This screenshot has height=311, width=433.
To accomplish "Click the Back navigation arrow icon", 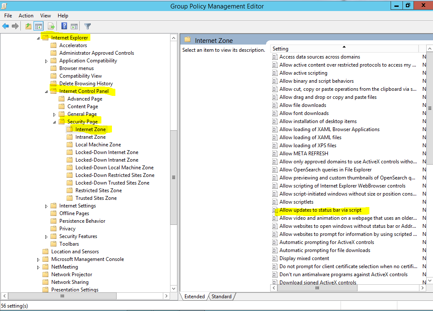I will point(5,26).
